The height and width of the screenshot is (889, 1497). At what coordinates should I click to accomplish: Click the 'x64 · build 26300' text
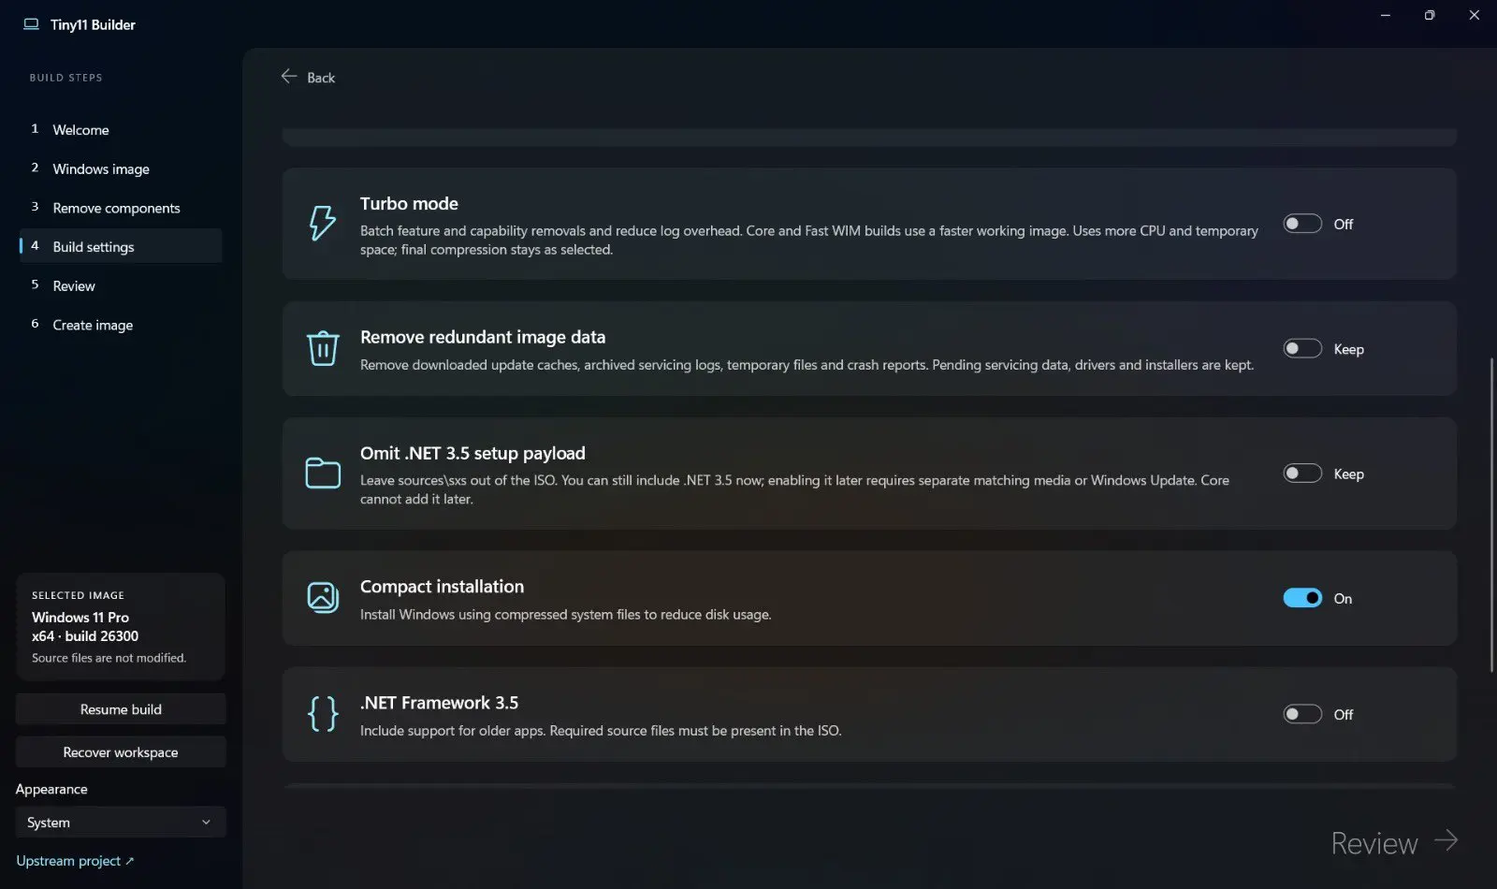85,636
